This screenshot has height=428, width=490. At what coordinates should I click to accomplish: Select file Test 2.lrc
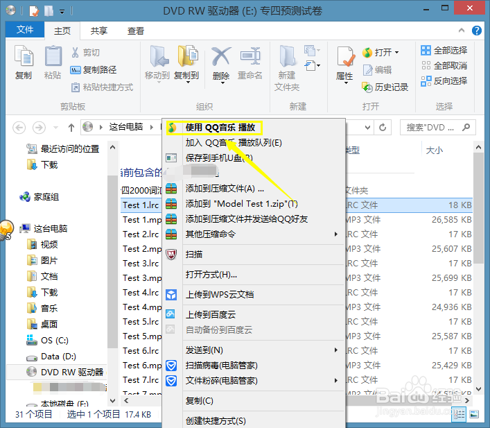tap(141, 234)
